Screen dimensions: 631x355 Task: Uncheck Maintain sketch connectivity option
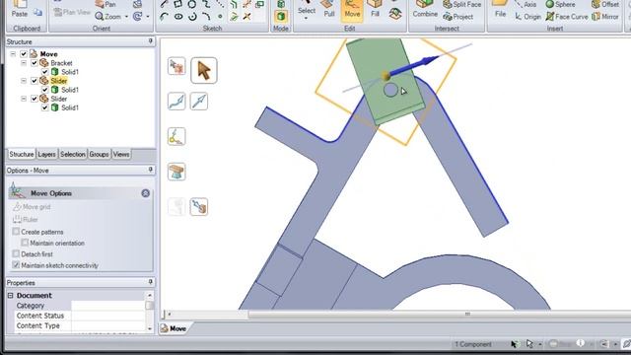16,265
